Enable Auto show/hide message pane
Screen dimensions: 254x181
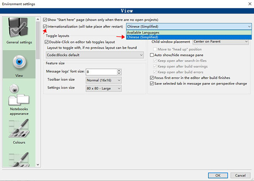152,55
